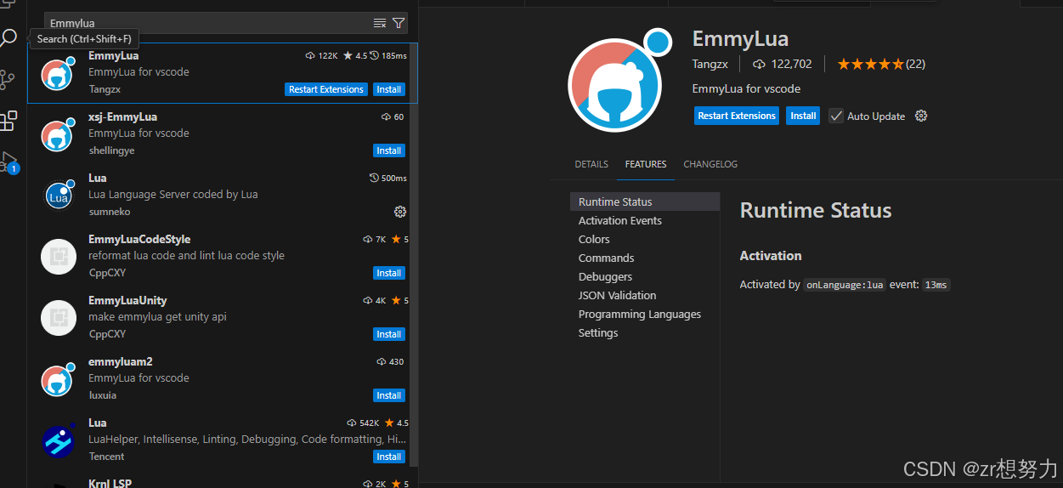The image size is (1063, 488).
Task: Click the emmyluam2 extension title
Action: pyautogui.click(x=121, y=361)
